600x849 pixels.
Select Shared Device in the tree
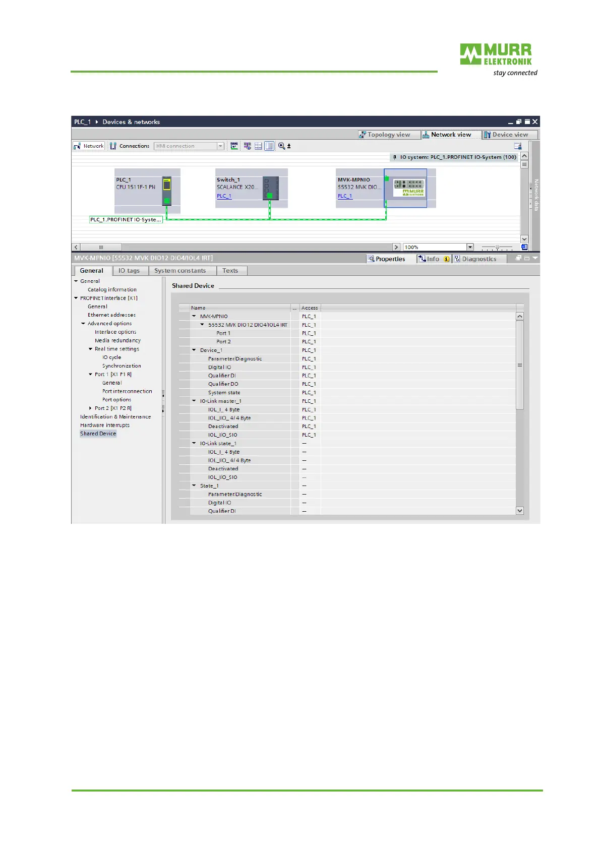click(98, 434)
